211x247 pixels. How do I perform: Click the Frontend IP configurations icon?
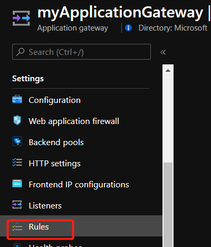click(x=17, y=184)
